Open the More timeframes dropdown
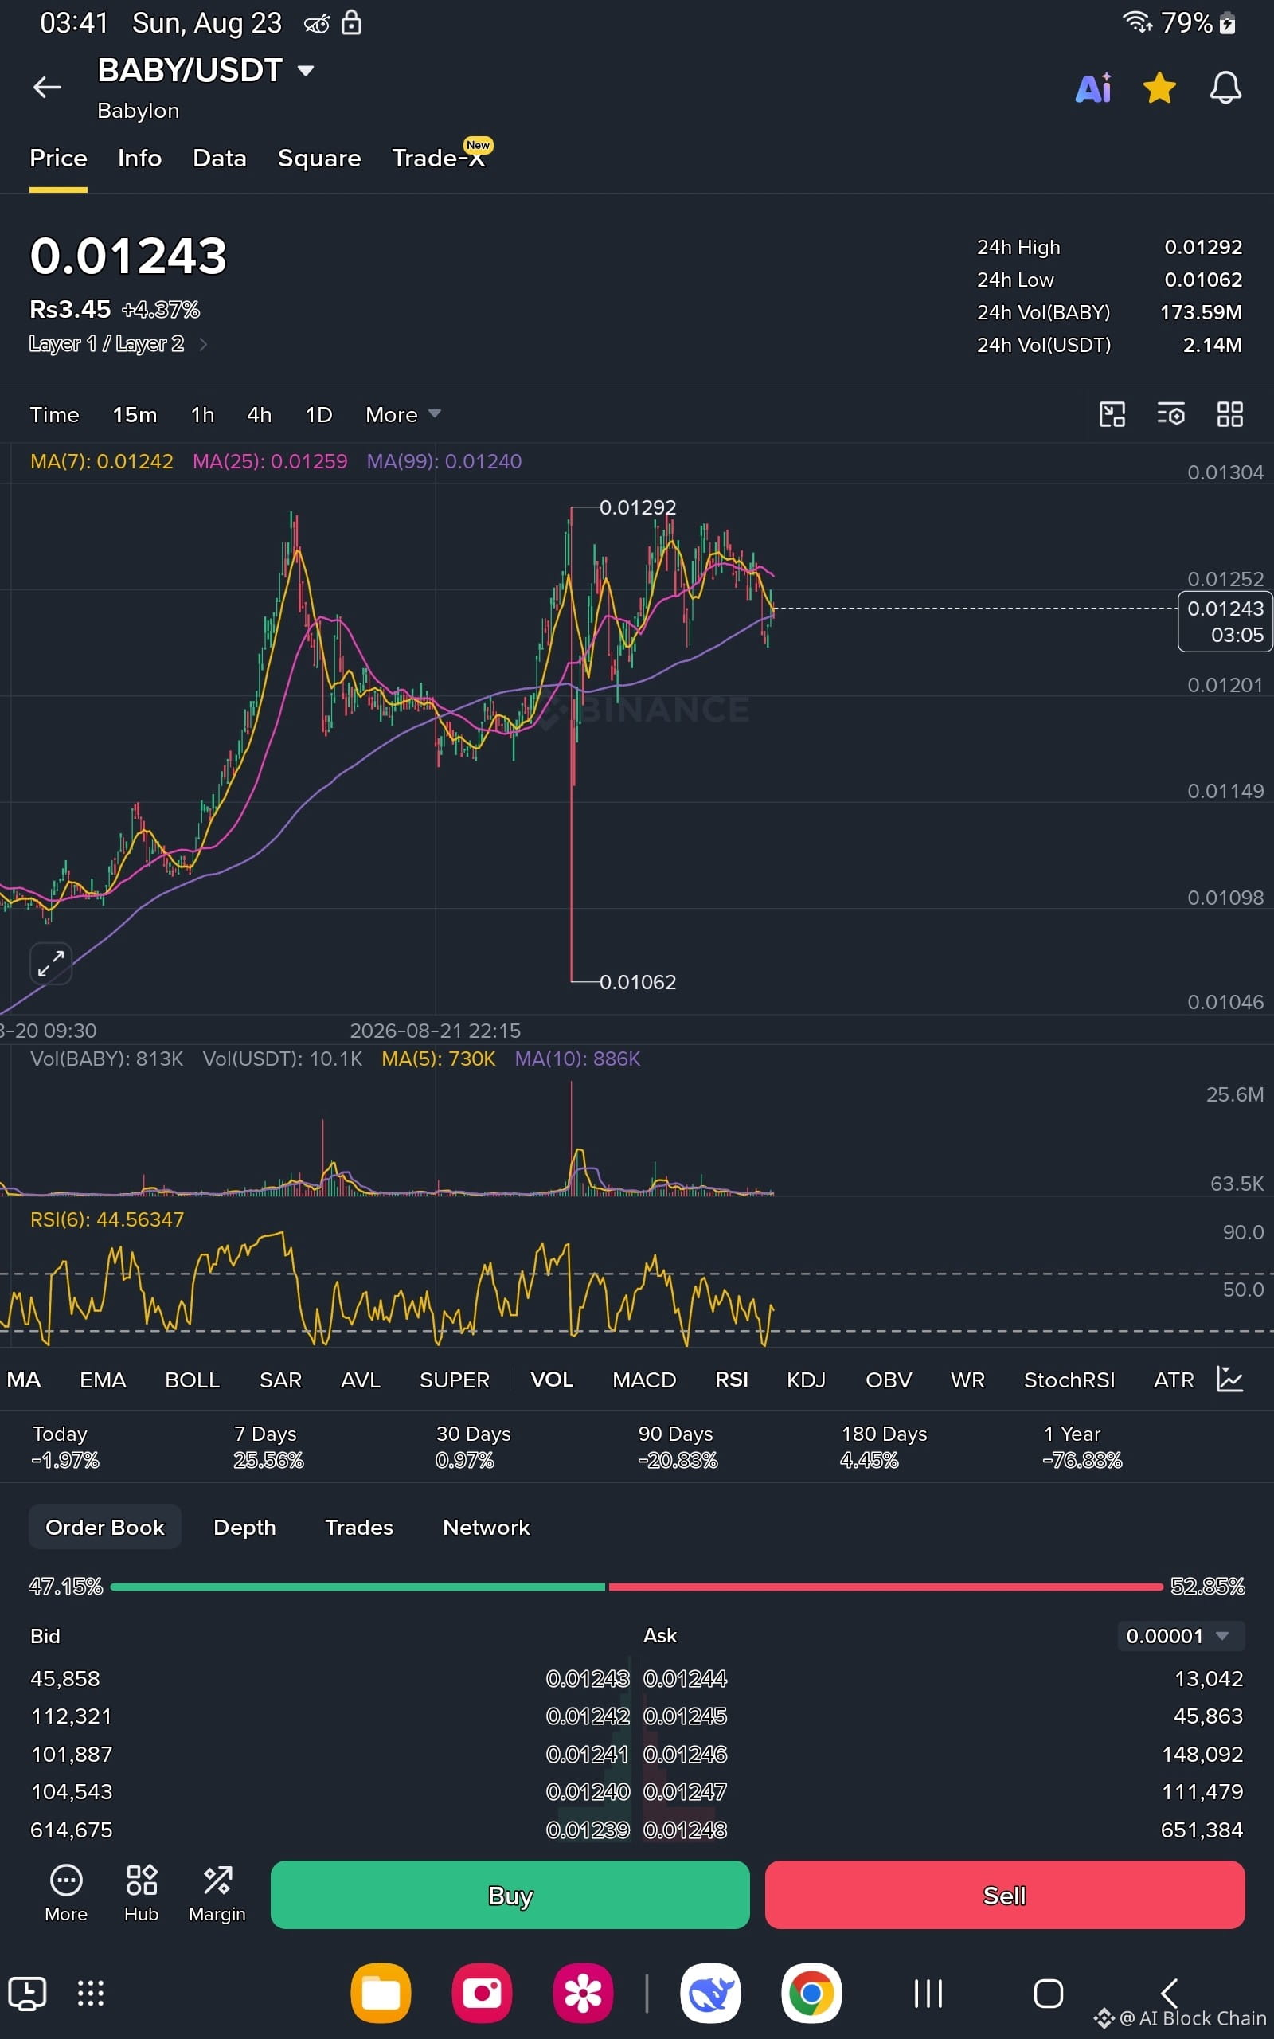Viewport: 1274px width, 2039px height. [x=403, y=414]
